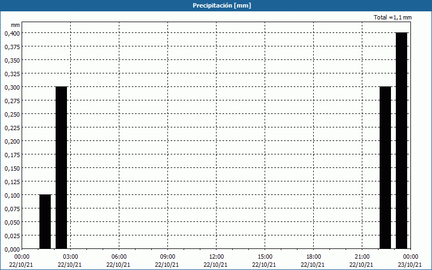432x270 pixels.
Task: Click the 0,400 y-axis label
Action: 12,33
